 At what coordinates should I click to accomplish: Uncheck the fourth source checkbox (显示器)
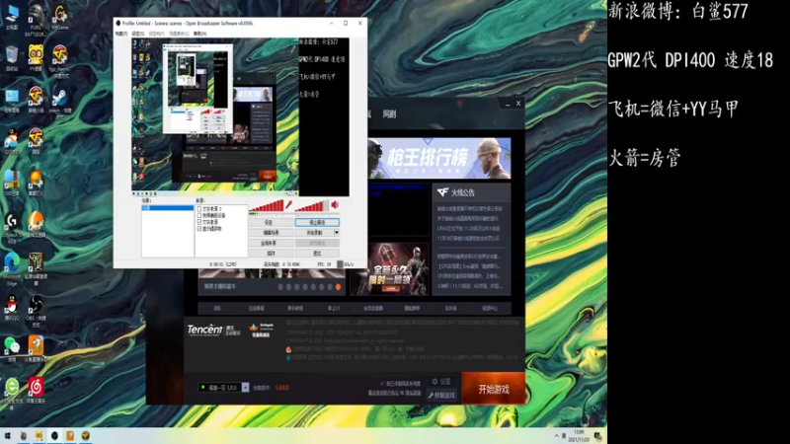[199, 229]
